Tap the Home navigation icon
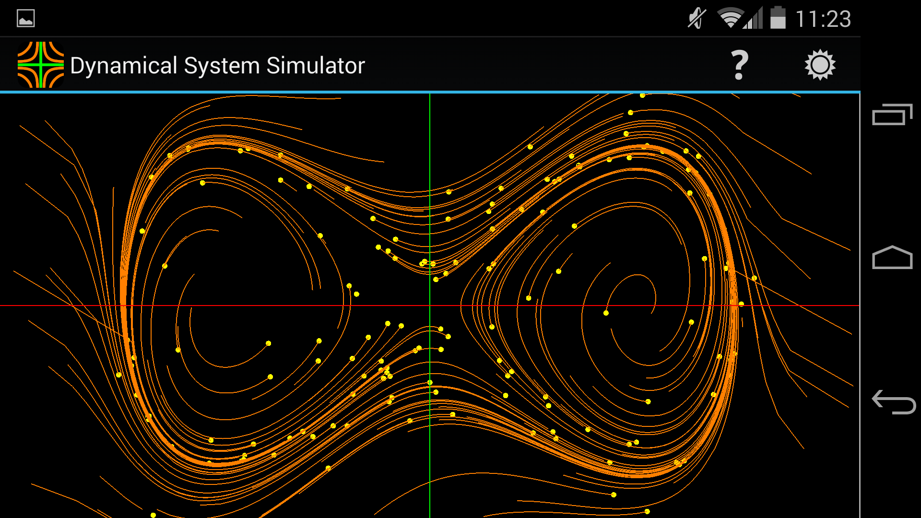Viewport: 921px width, 518px height. (x=892, y=258)
